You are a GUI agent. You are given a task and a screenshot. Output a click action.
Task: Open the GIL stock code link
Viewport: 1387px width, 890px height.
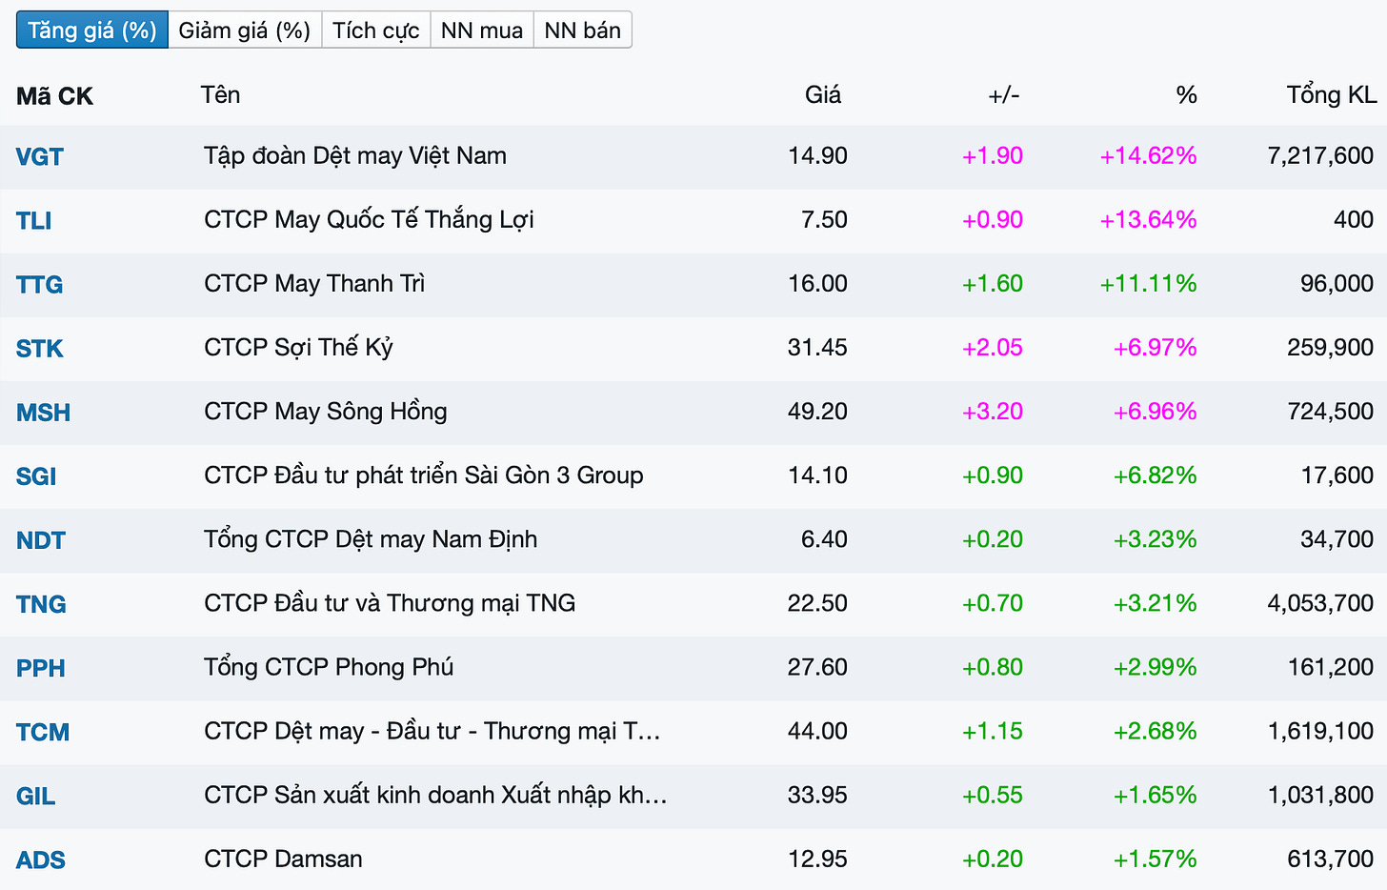[x=36, y=796]
